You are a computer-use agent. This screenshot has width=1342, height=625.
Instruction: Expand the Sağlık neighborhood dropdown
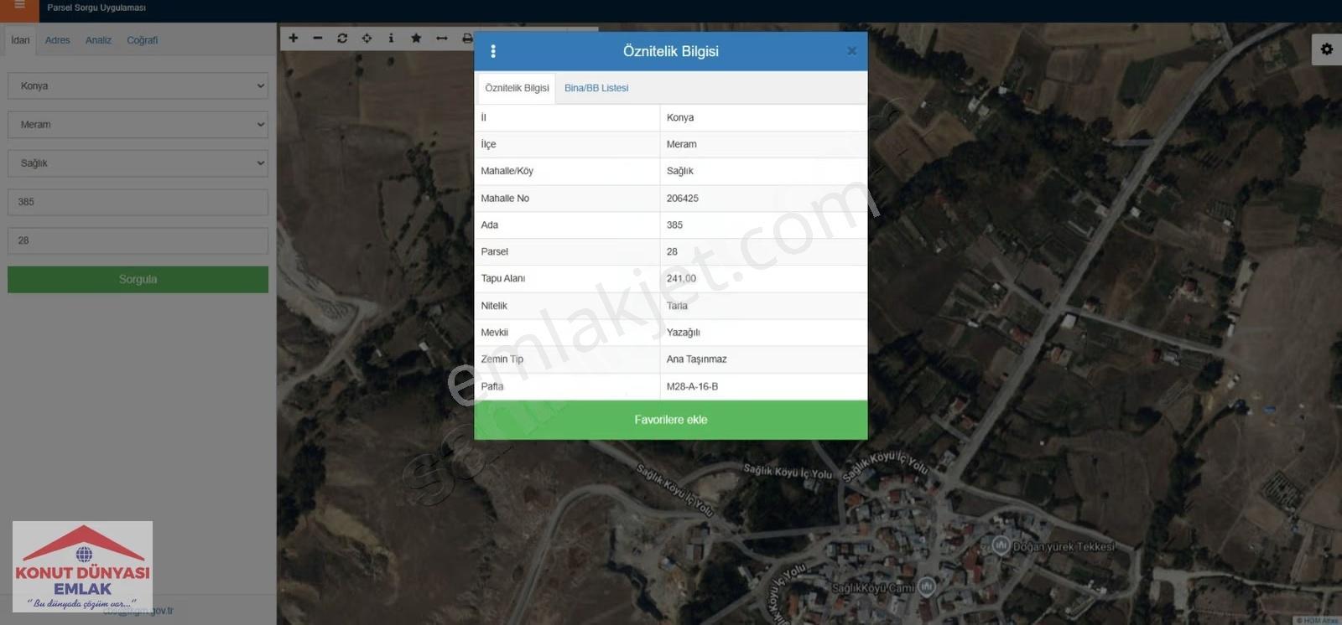pyautogui.click(x=138, y=163)
